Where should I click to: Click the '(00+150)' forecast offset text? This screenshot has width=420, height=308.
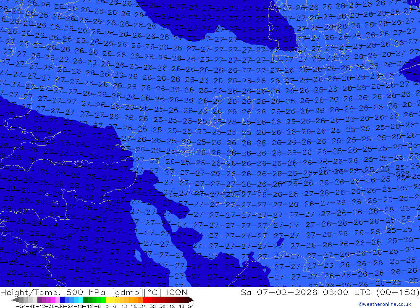click(x=398, y=292)
